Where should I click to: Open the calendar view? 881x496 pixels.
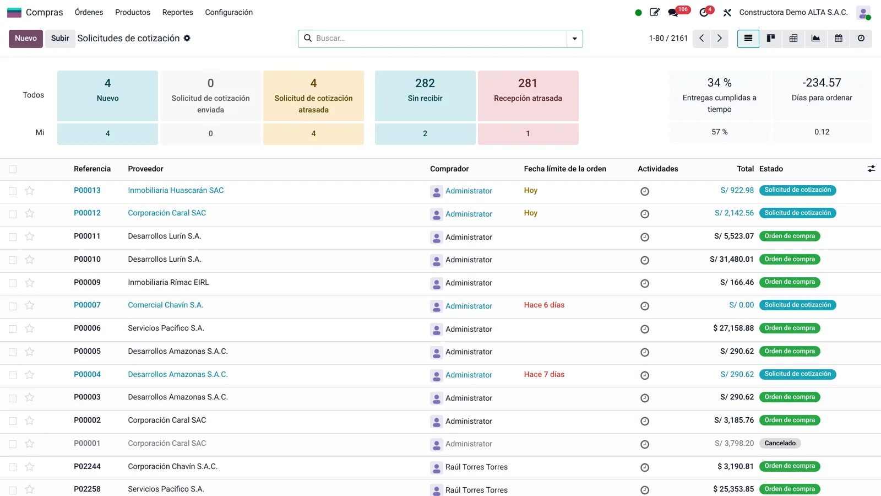[x=839, y=39]
